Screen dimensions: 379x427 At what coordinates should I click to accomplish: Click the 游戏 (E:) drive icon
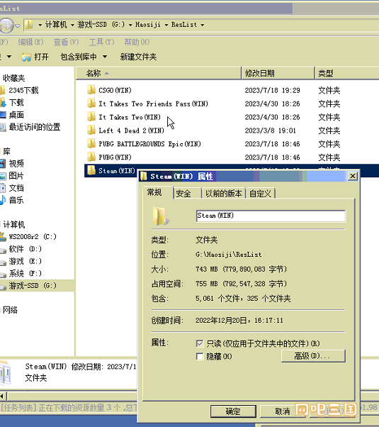(x=3, y=262)
